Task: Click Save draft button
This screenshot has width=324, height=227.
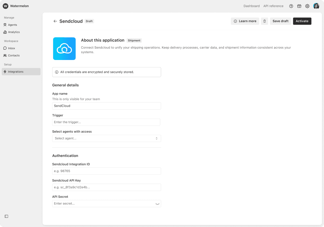Action: (x=280, y=21)
